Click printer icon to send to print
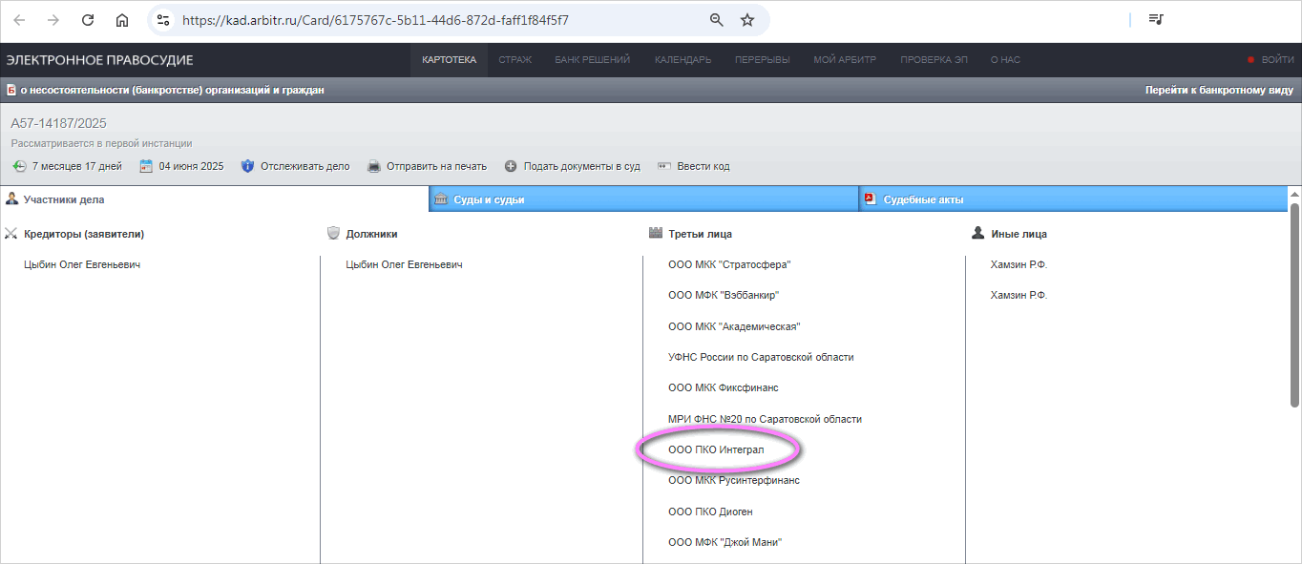The width and height of the screenshot is (1302, 564). click(374, 166)
